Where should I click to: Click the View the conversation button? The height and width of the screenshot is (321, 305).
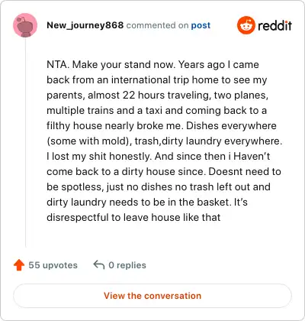click(152, 296)
